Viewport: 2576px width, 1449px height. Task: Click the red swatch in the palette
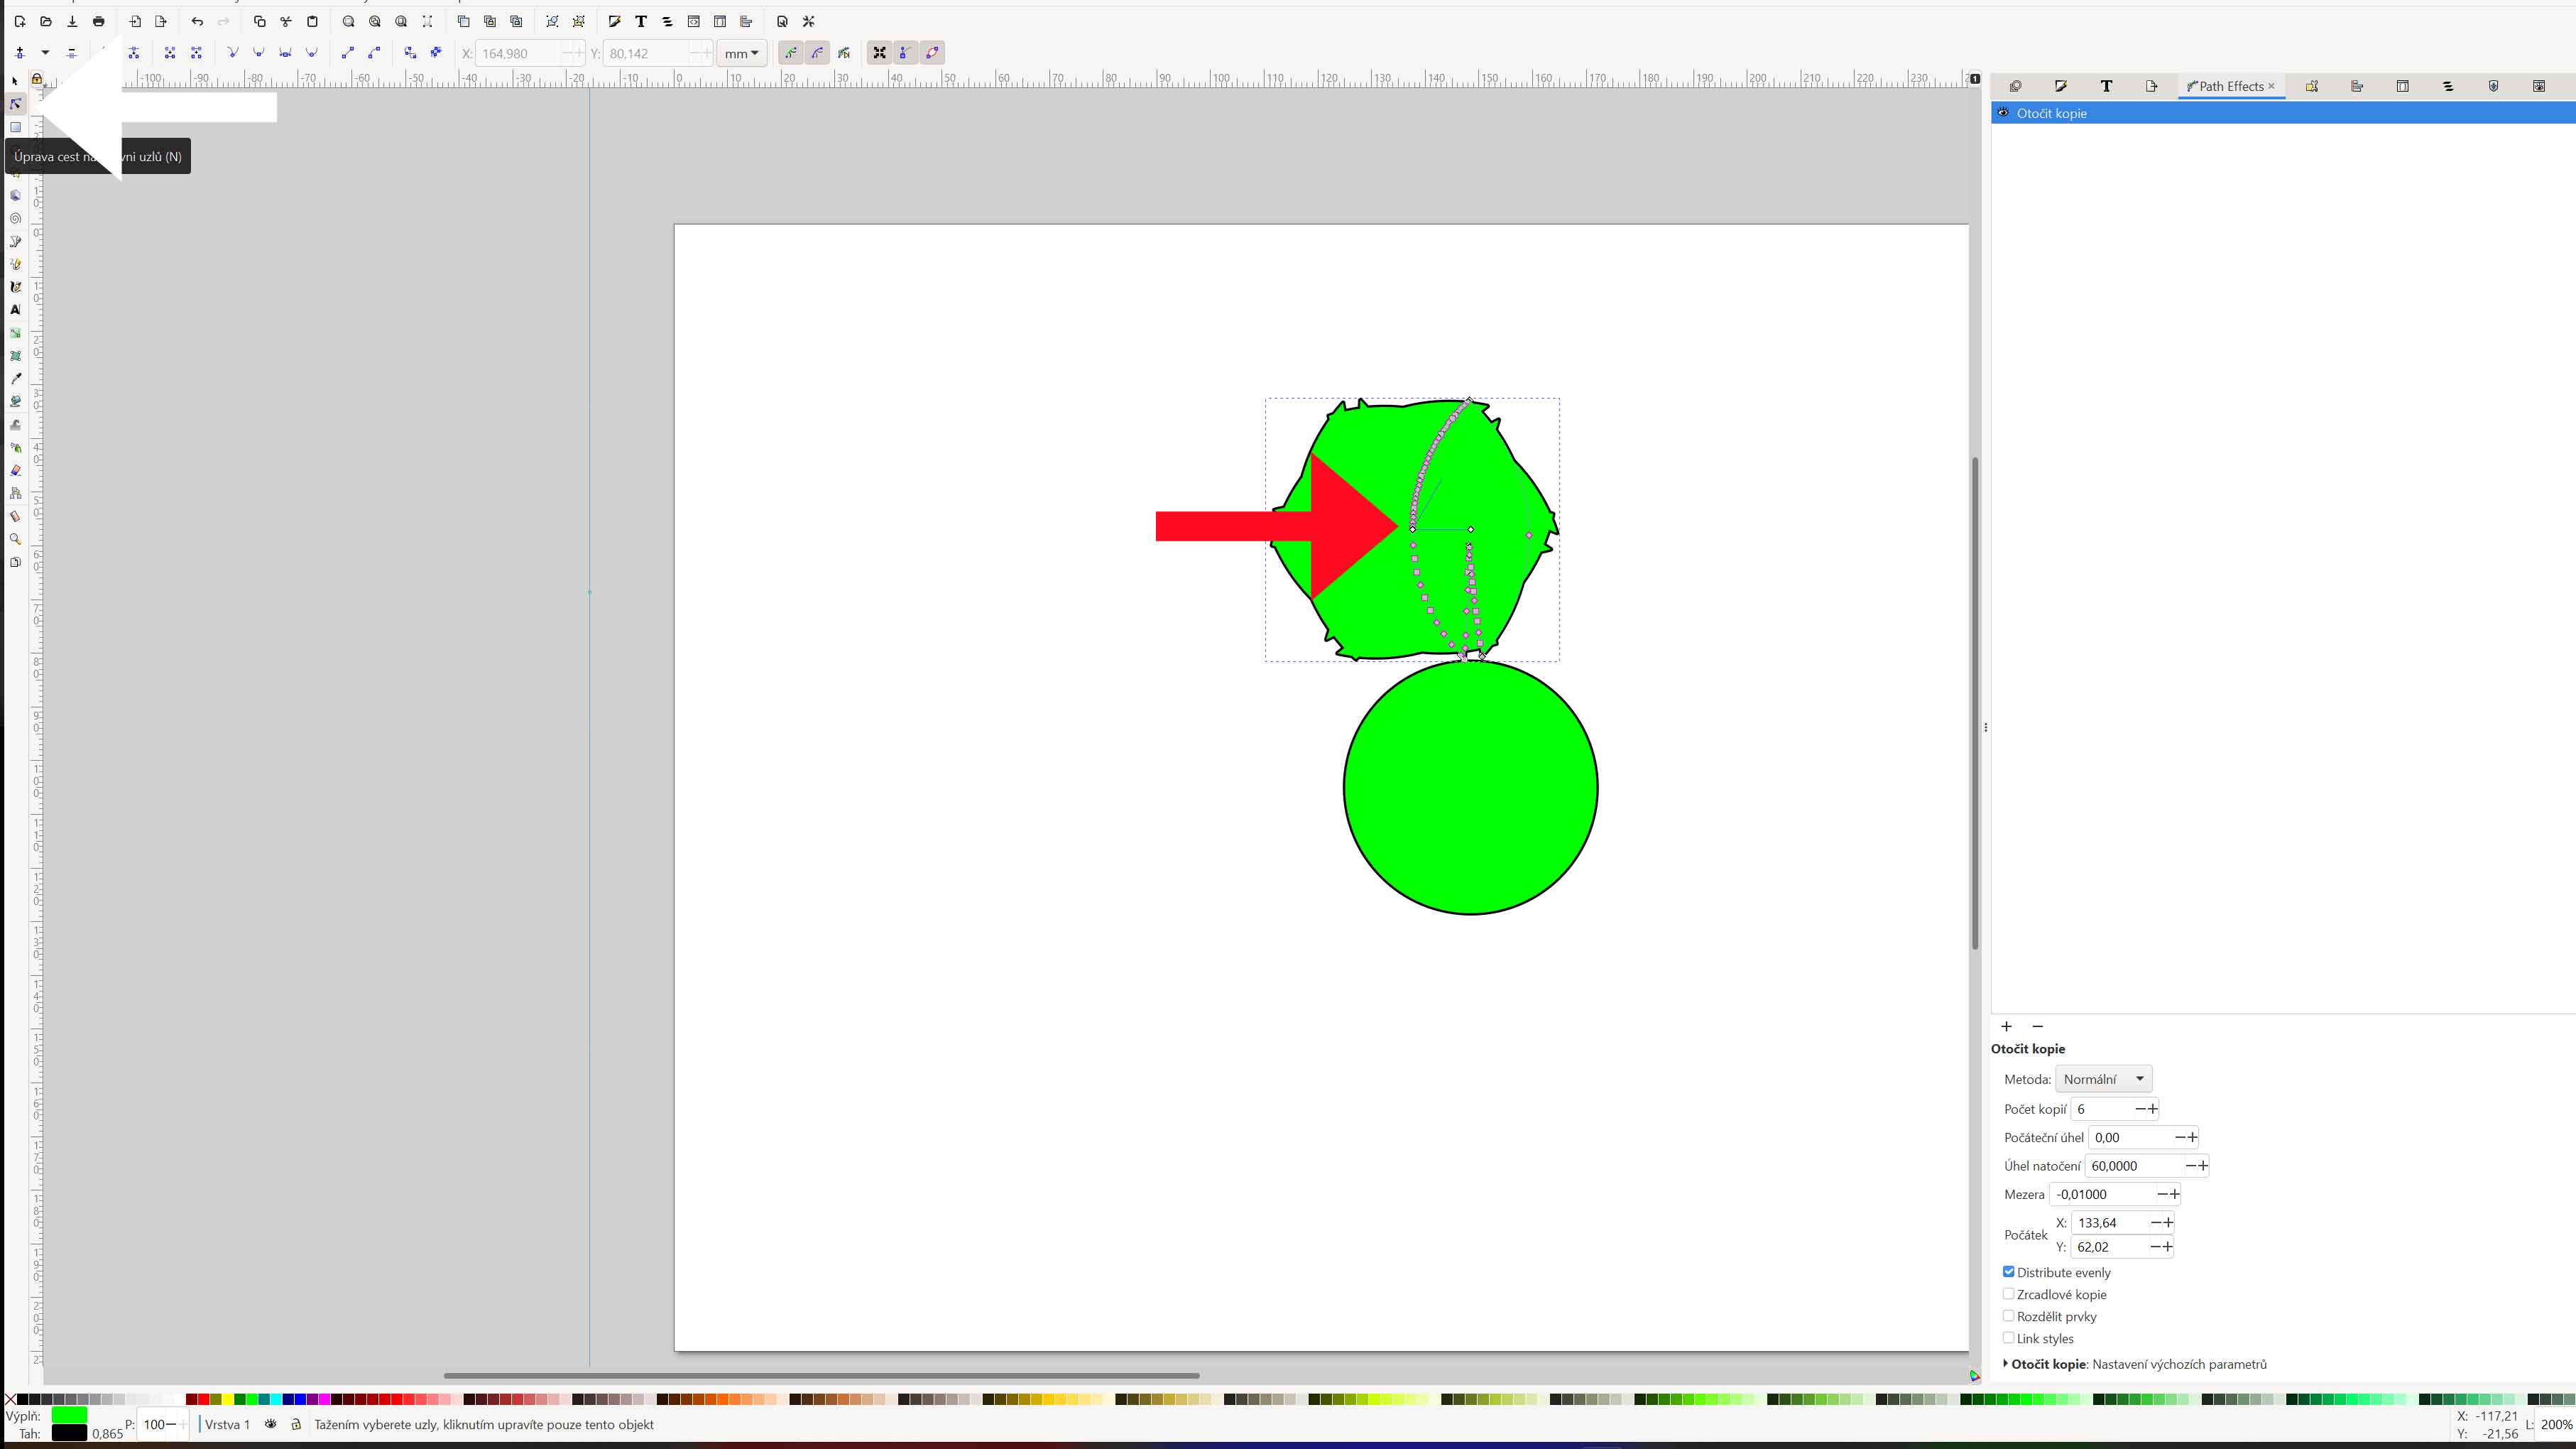[x=203, y=1399]
